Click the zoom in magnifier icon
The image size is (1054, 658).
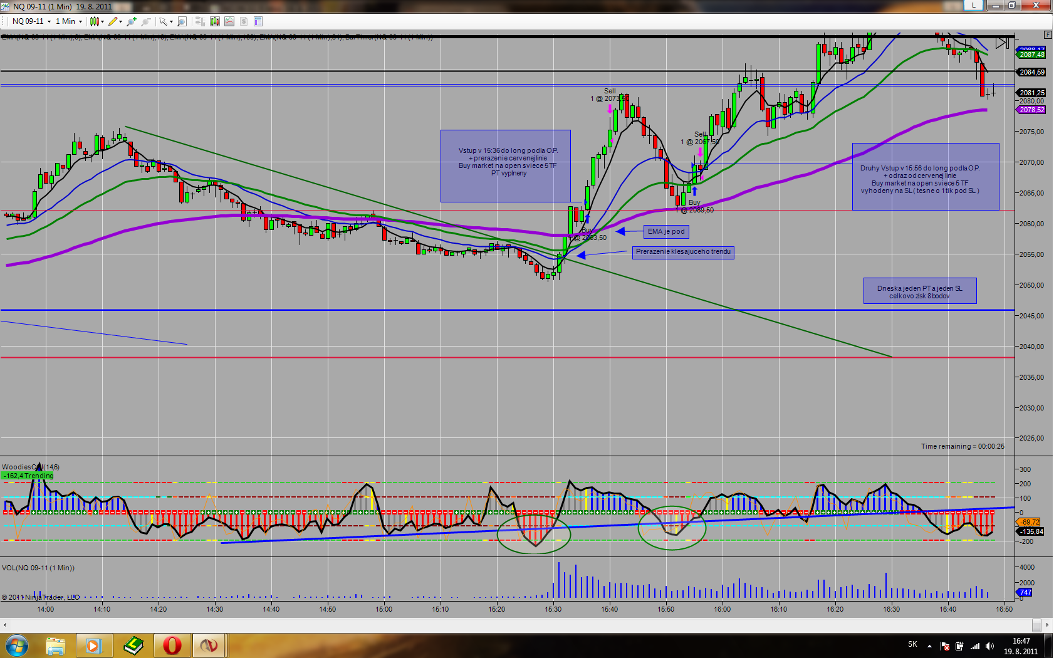131,21
